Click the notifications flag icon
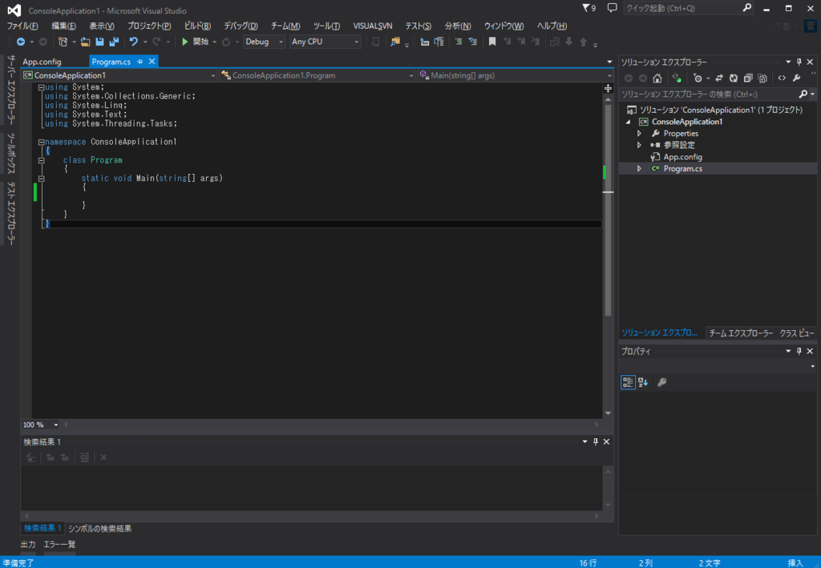This screenshot has height=568, width=821. click(588, 8)
